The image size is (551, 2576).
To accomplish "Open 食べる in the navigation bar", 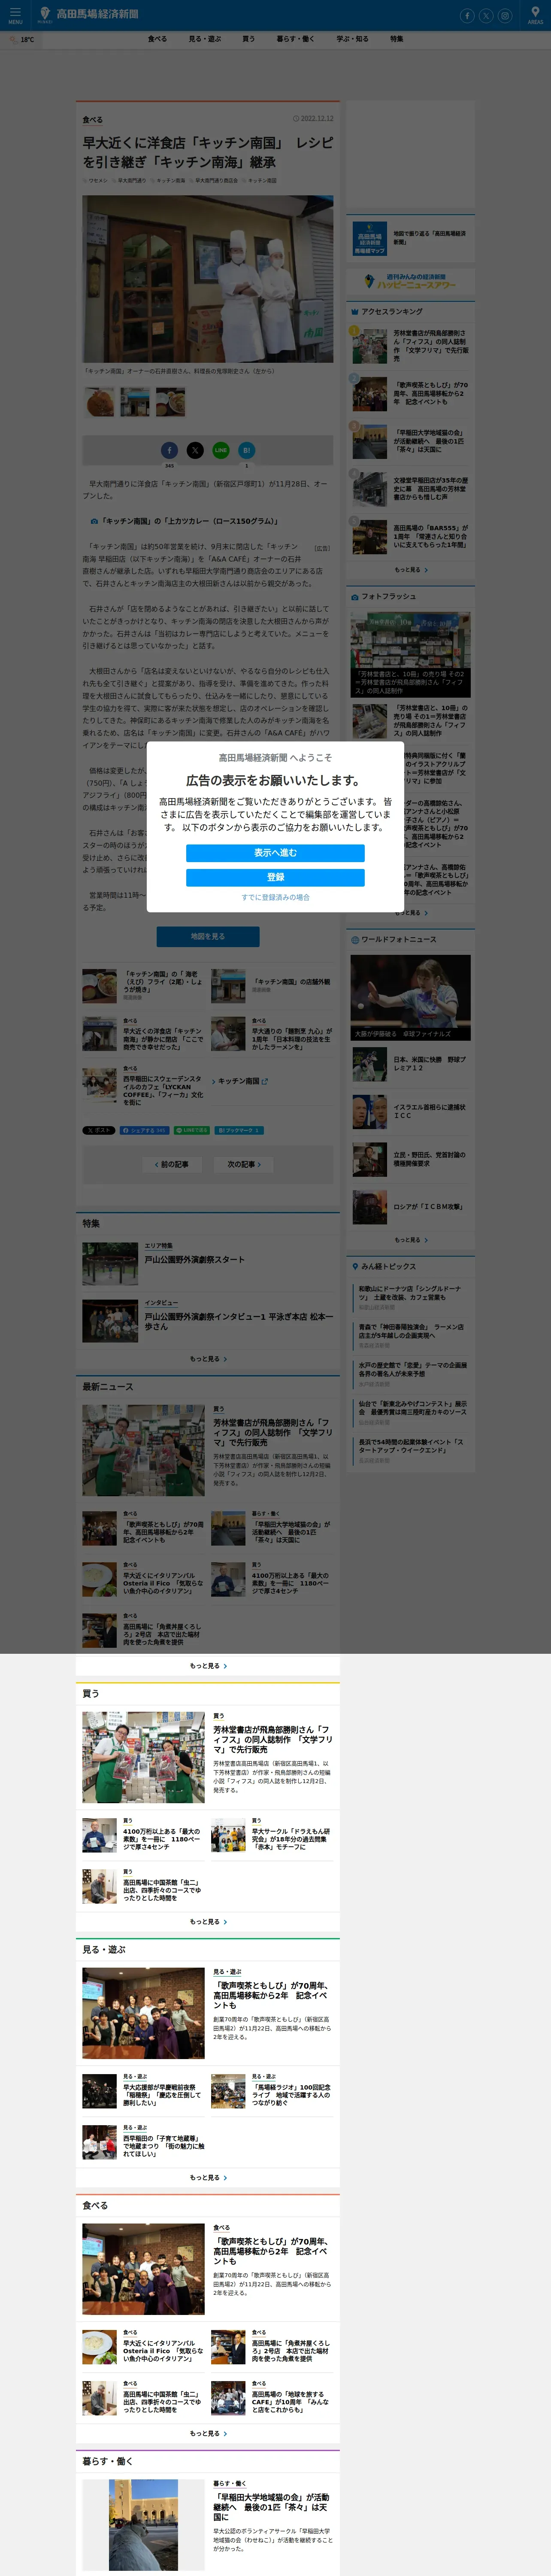I will [x=157, y=39].
